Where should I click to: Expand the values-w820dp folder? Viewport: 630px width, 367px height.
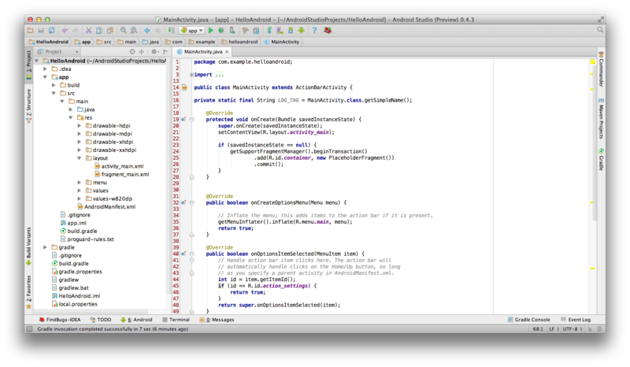tap(80, 198)
